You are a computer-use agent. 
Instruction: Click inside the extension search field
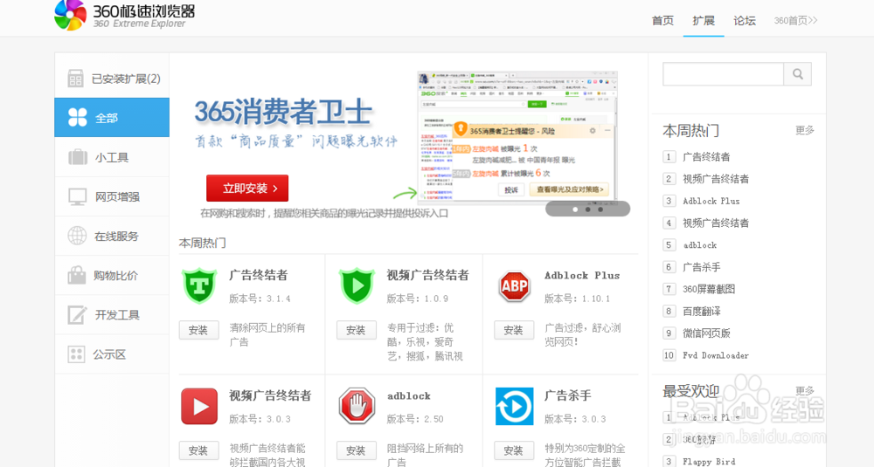point(723,74)
